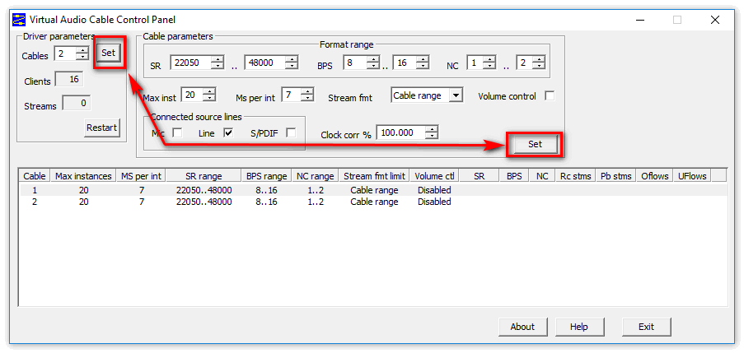744x353 pixels.
Task: Enable the Volume control checkbox
Action: [x=550, y=95]
